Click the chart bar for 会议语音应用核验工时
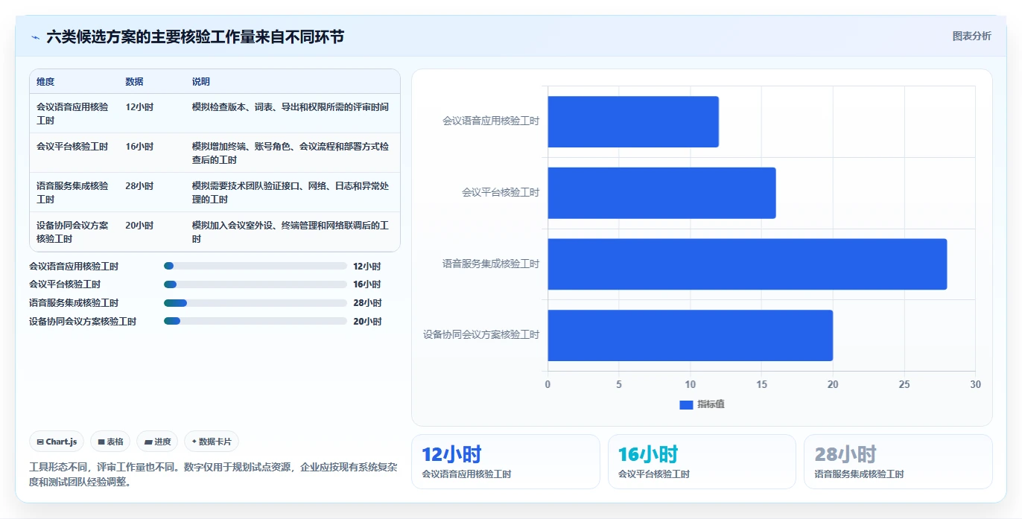Image resolution: width=1022 pixels, height=519 pixels. click(x=633, y=121)
